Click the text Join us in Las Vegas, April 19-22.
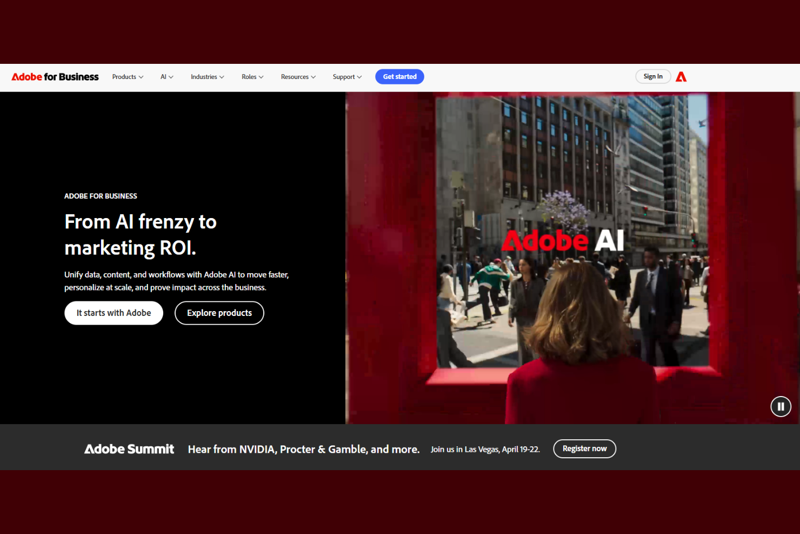Screen dimensions: 800x534 click(485, 450)
